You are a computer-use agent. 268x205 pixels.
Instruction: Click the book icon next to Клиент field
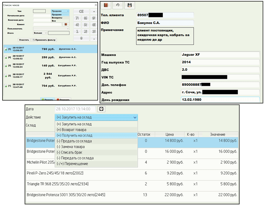(x=66, y=25)
